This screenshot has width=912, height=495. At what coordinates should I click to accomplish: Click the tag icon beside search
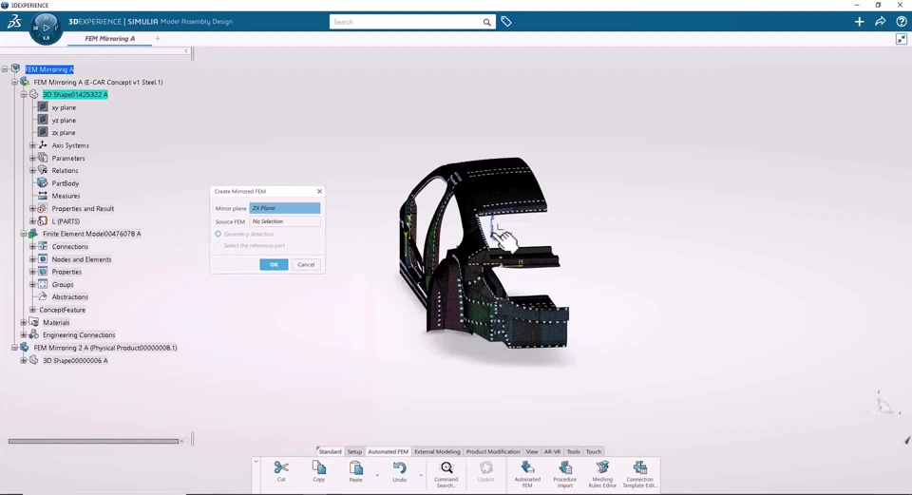coord(506,22)
